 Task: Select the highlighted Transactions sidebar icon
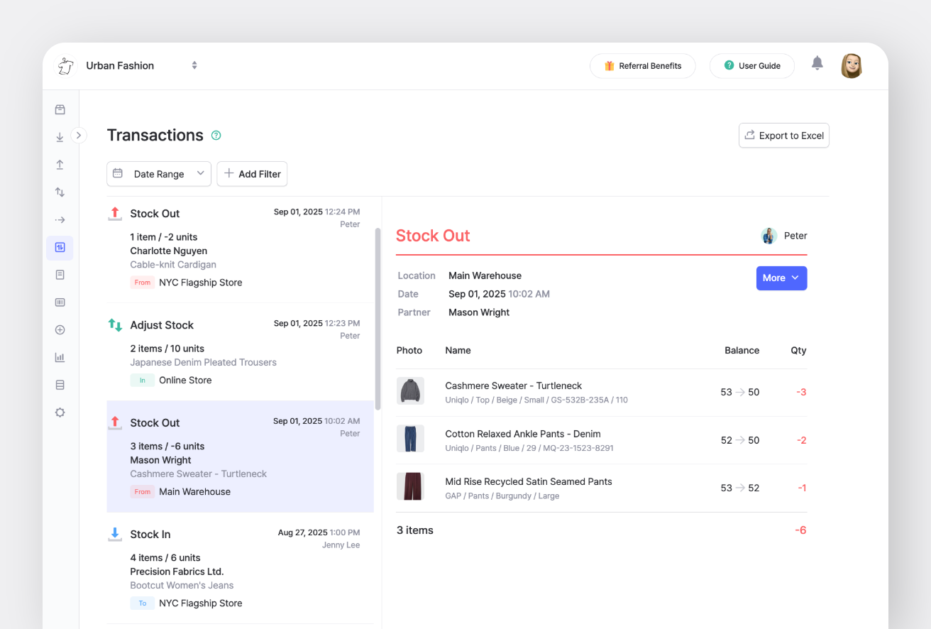tap(60, 248)
